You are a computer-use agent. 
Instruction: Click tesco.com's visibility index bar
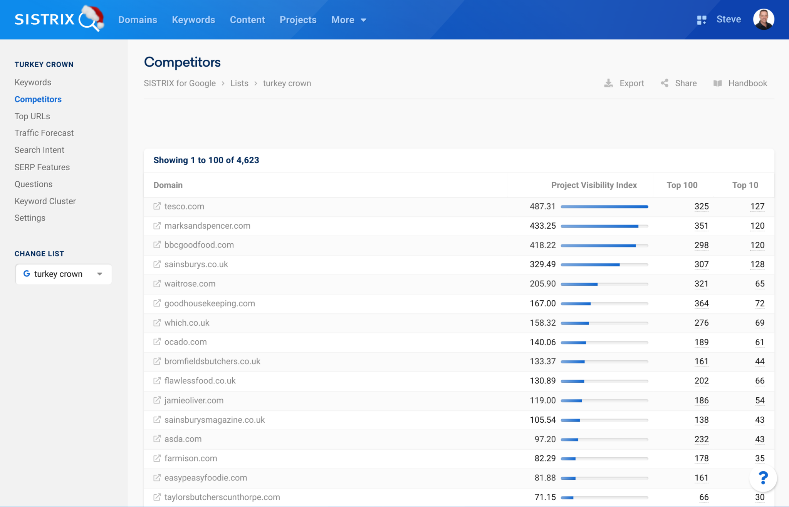pyautogui.click(x=604, y=206)
